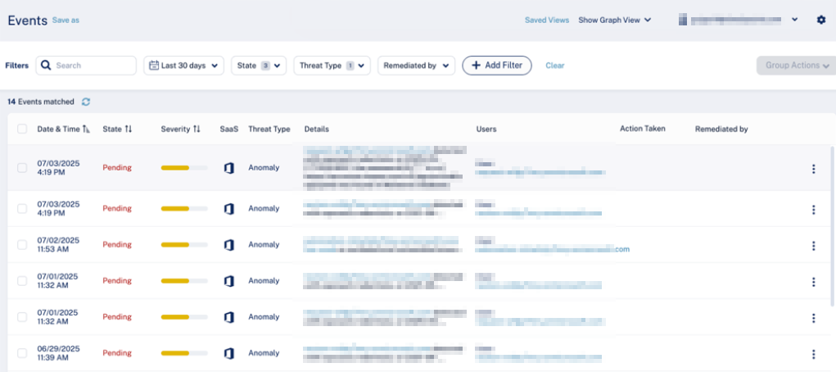The width and height of the screenshot is (836, 372).
Task: Click the Add Filter button
Action: coord(497,66)
